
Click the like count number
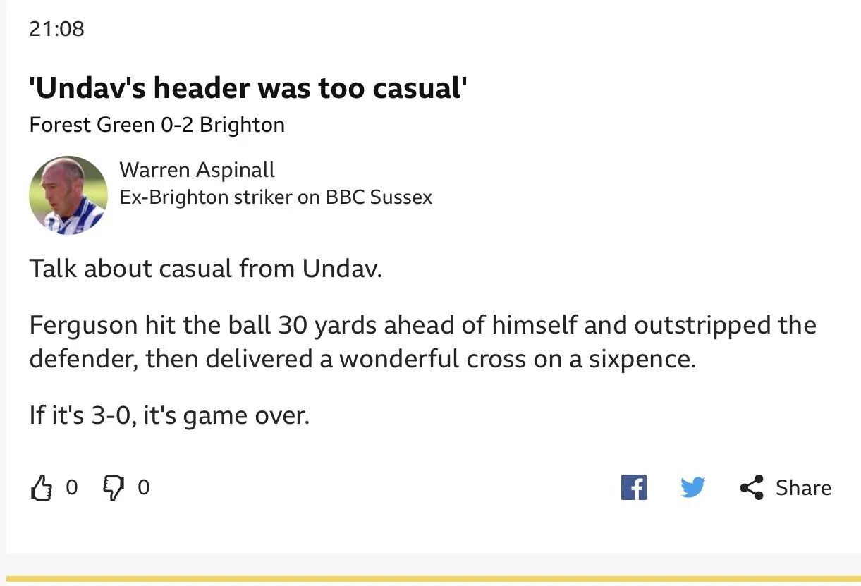click(x=71, y=487)
